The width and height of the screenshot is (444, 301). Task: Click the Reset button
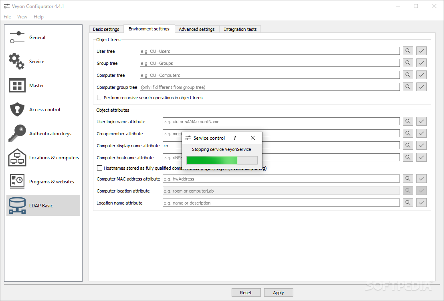tap(246, 293)
